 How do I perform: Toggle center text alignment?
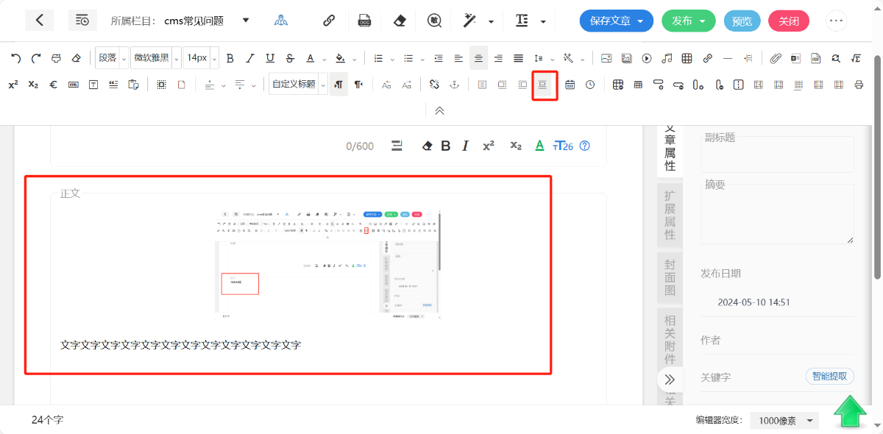tap(479, 58)
